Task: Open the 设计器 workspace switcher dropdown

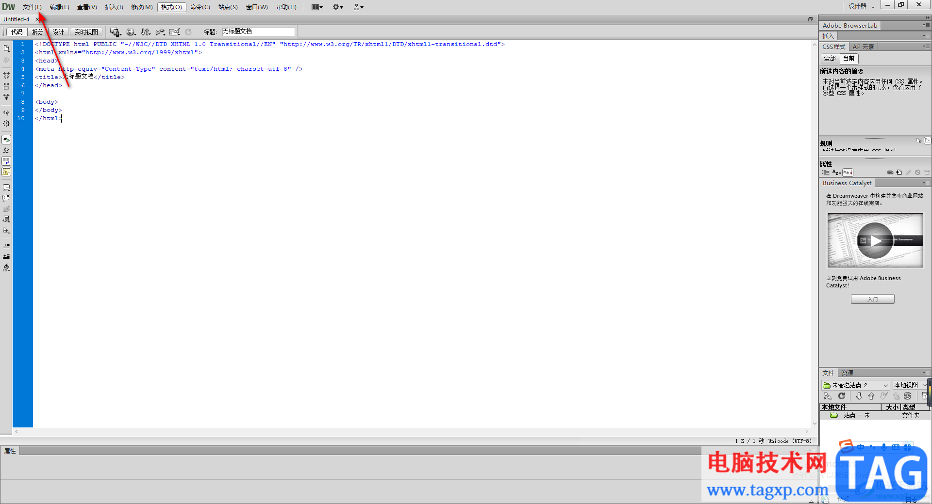Action: [x=861, y=6]
